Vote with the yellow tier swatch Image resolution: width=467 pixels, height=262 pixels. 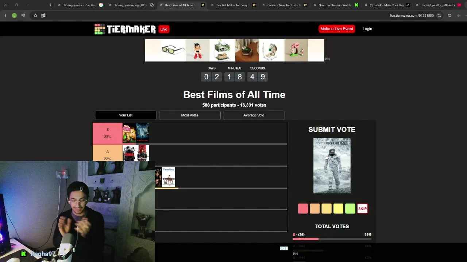click(x=338, y=209)
